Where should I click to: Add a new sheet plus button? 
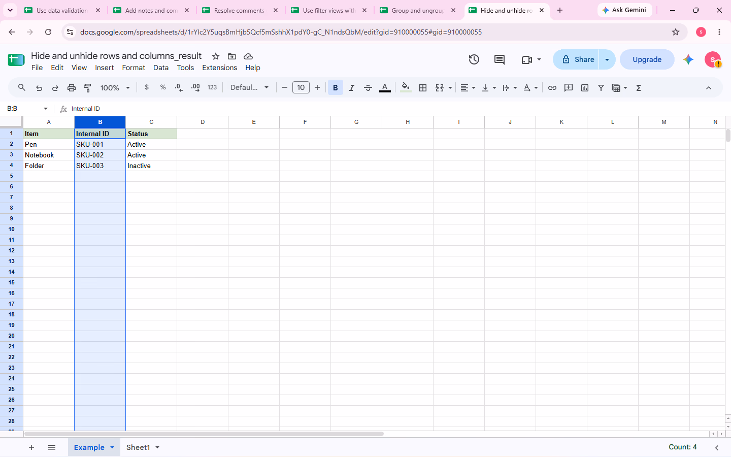31,447
